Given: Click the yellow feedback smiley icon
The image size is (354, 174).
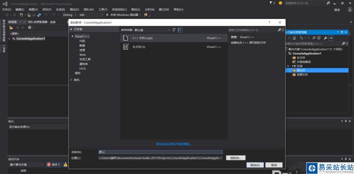Looking at the screenshot, I should (280, 3).
